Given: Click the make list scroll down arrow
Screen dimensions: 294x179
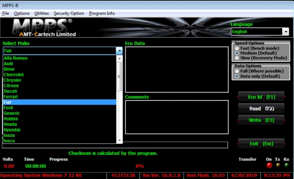Looking at the screenshot, I should pyautogui.click(x=119, y=140).
